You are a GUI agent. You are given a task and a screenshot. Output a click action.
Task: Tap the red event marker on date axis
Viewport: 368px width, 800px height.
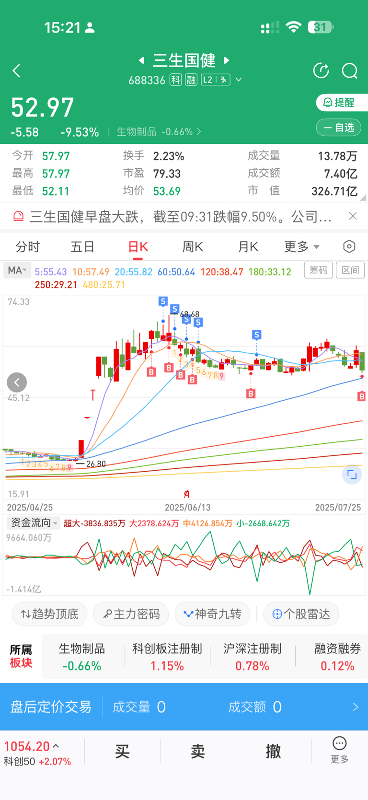(x=186, y=494)
